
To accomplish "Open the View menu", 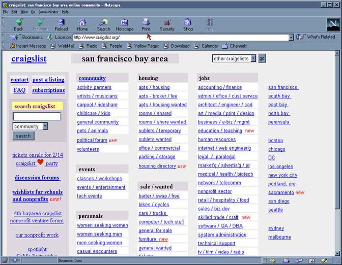I will pos(24,12).
